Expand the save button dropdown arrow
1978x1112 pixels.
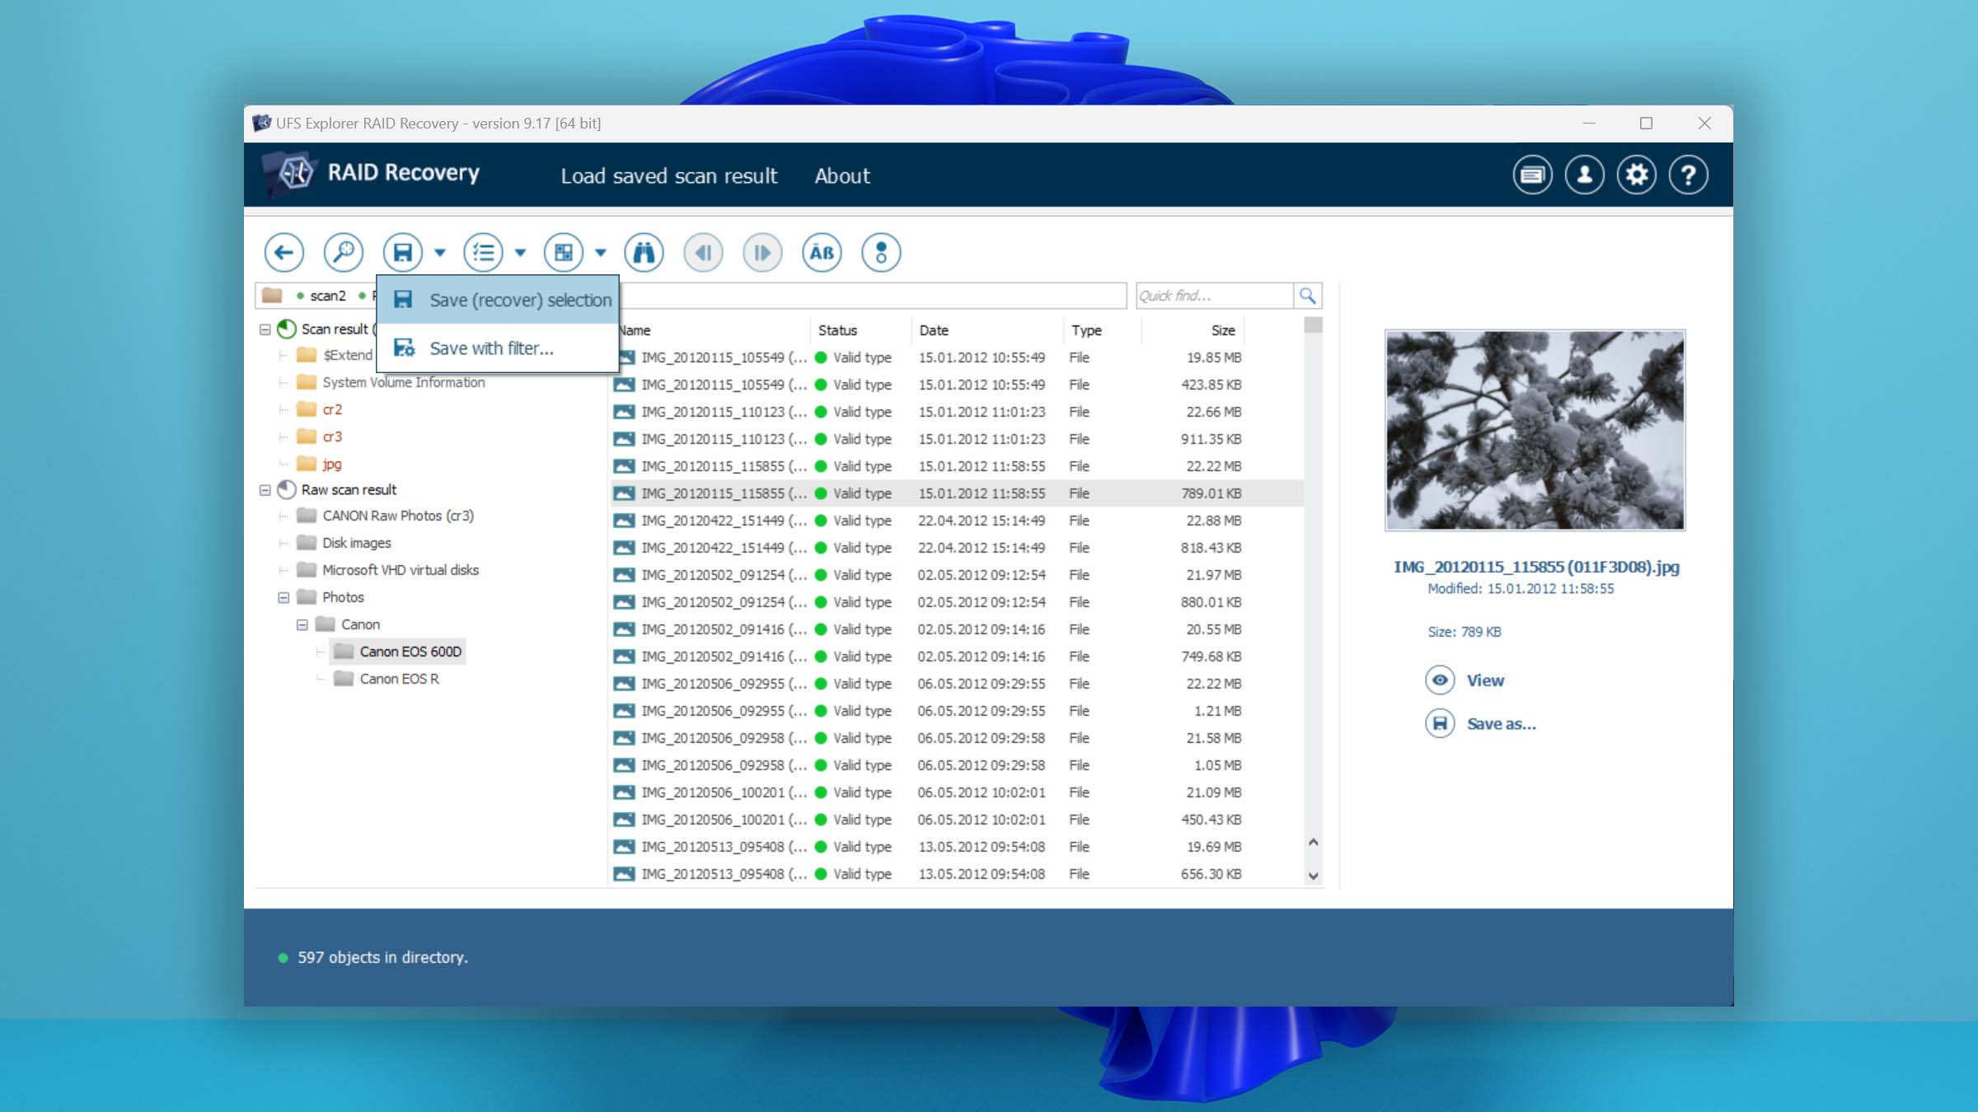tap(438, 251)
